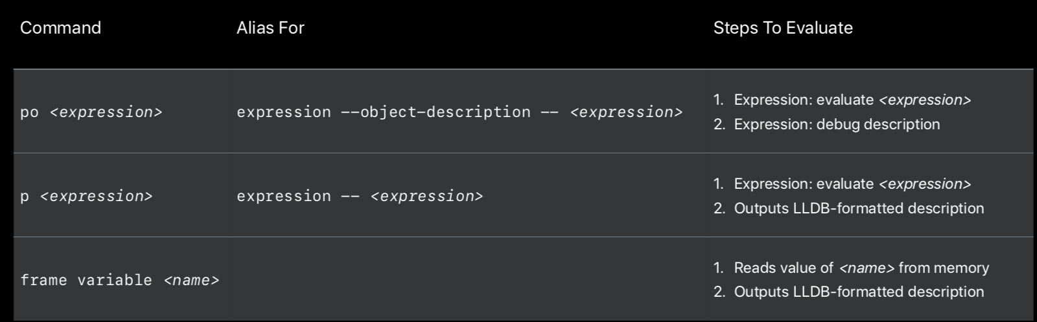The image size is (1037, 322).
Task: Click the 'frame variable' command text
Action: click(86, 281)
